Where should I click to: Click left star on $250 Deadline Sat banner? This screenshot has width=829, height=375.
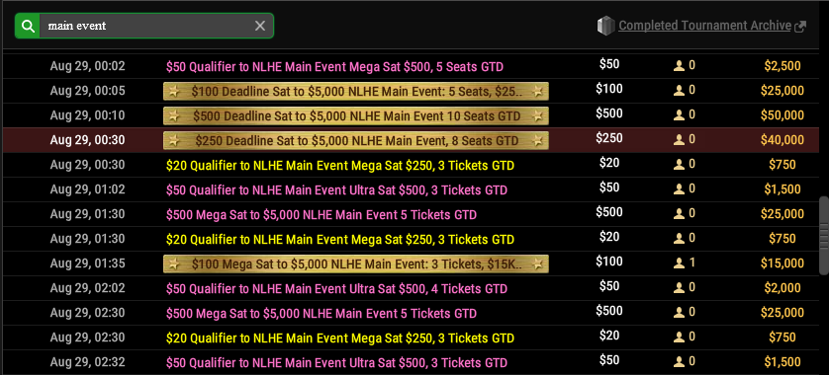click(x=174, y=141)
